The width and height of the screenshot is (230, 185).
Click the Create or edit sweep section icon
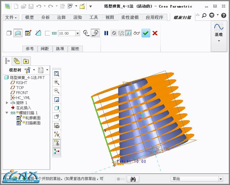tap(28, 33)
